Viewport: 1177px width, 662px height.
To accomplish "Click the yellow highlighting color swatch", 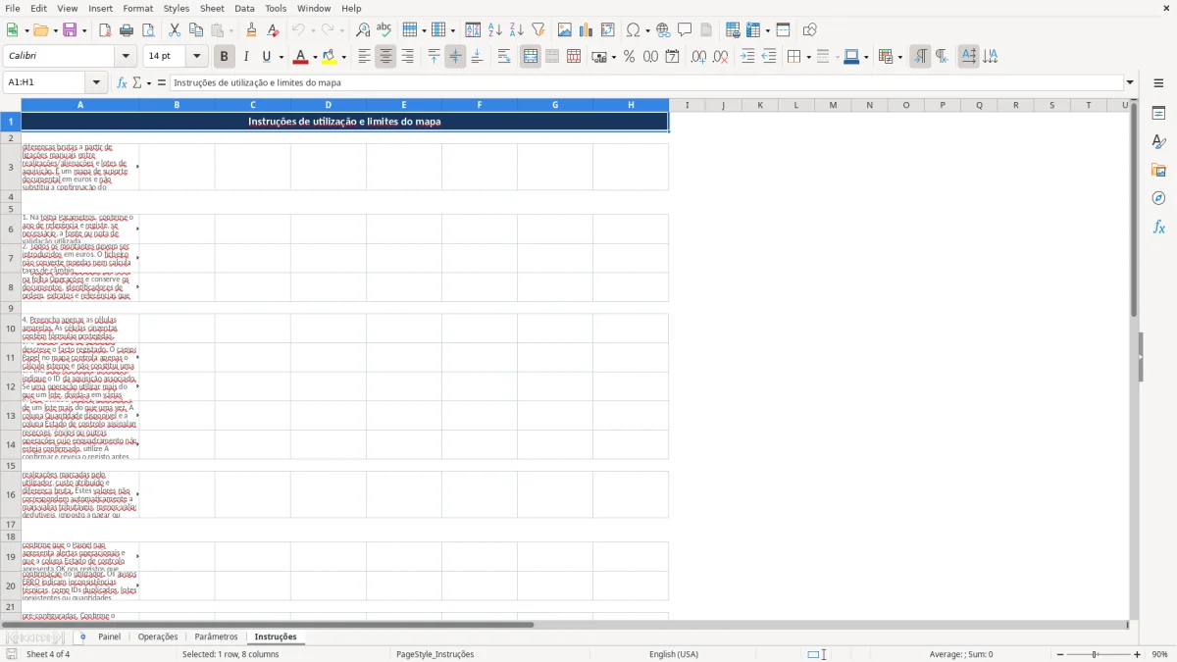I will 330,57.
